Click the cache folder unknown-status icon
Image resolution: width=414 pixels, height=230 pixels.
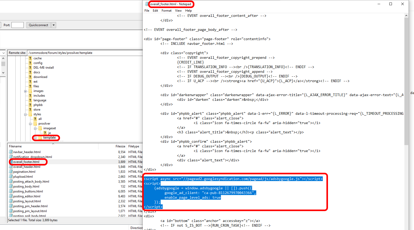coord(30,58)
